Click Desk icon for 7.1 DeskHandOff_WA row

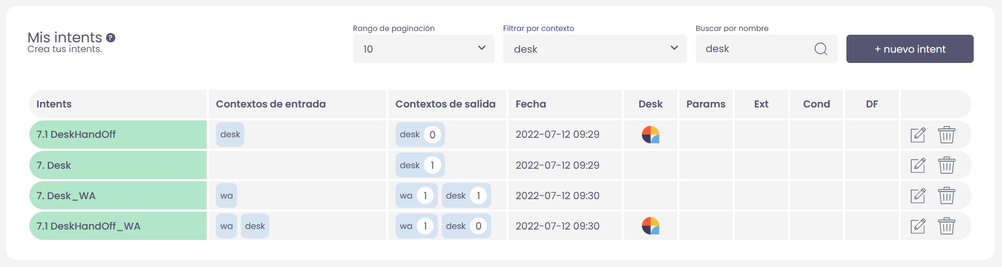(x=651, y=226)
